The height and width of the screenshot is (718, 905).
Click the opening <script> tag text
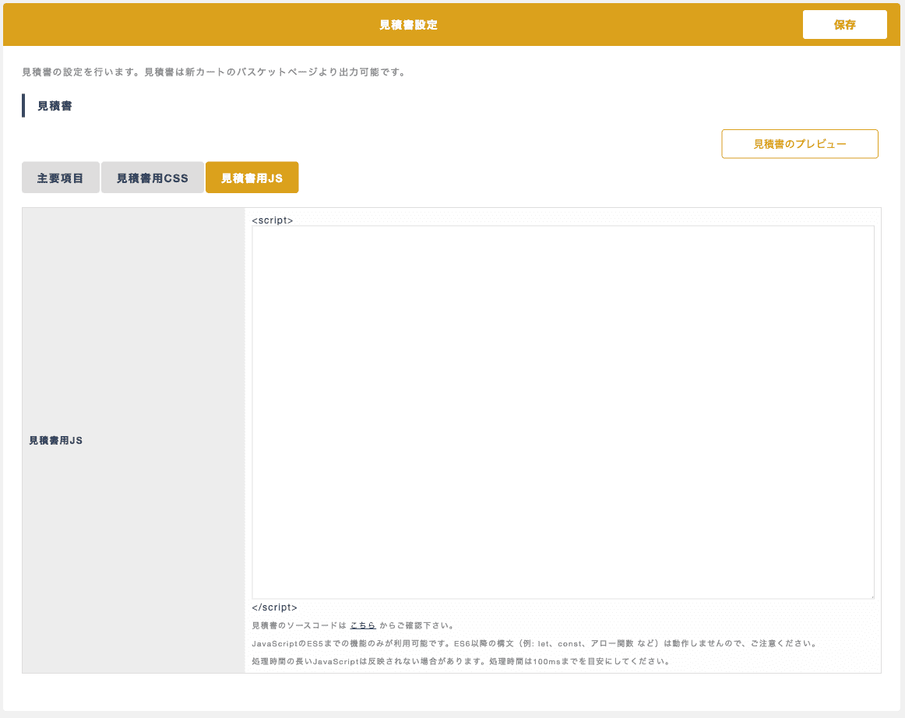point(273,220)
